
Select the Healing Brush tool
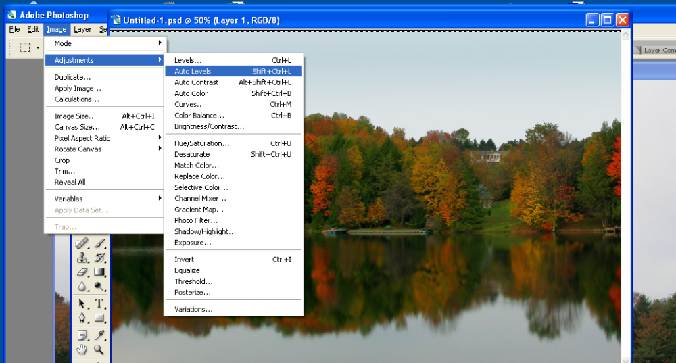coord(82,243)
